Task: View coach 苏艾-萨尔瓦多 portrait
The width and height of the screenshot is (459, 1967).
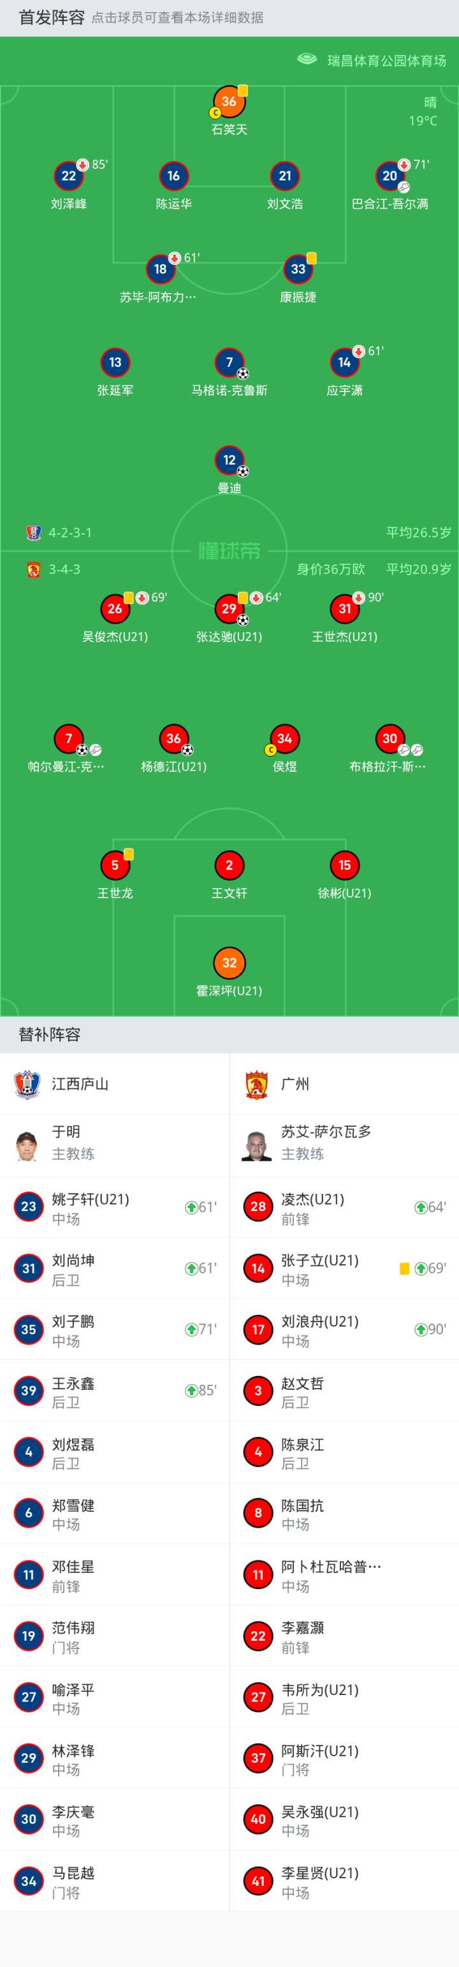Action: pyautogui.click(x=257, y=1145)
